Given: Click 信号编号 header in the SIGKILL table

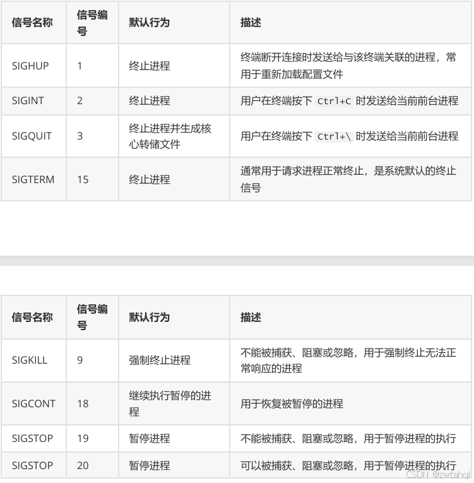Looking at the screenshot, I should pos(92,318).
